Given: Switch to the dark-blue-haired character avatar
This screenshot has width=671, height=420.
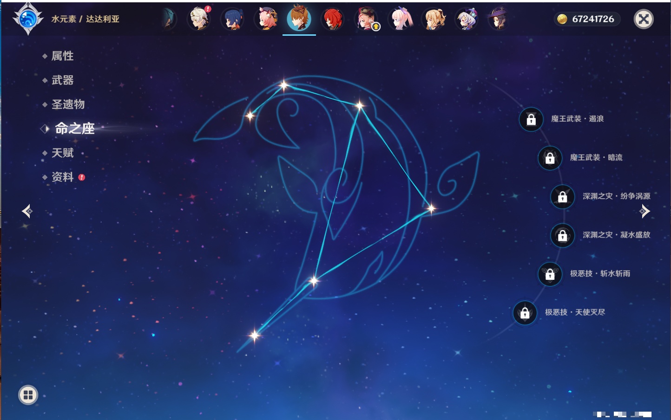Looking at the screenshot, I should (232, 19).
